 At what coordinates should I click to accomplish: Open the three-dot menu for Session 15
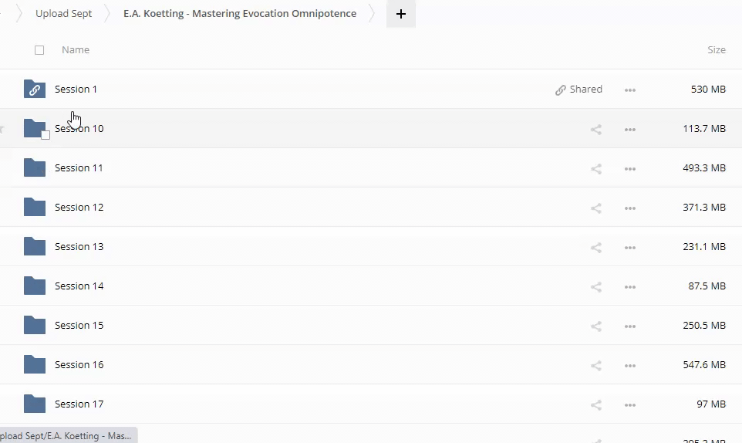tap(630, 326)
